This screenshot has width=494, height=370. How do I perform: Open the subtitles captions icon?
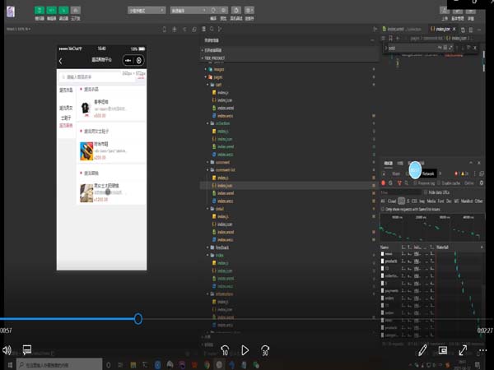click(x=26, y=349)
